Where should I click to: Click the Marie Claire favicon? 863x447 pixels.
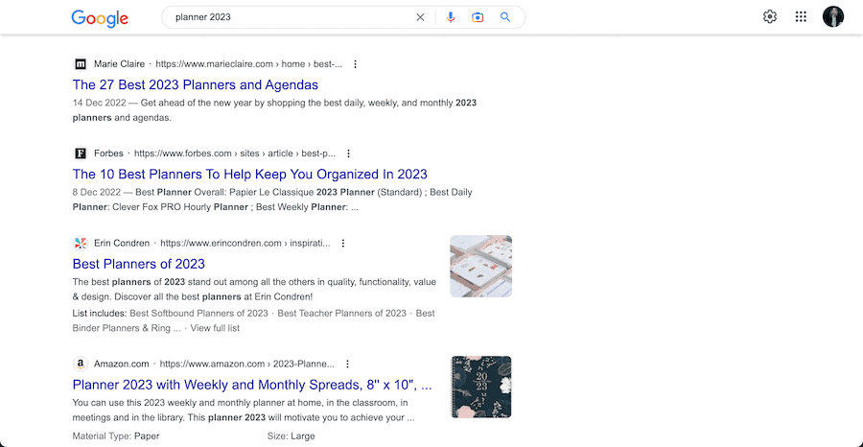point(81,64)
